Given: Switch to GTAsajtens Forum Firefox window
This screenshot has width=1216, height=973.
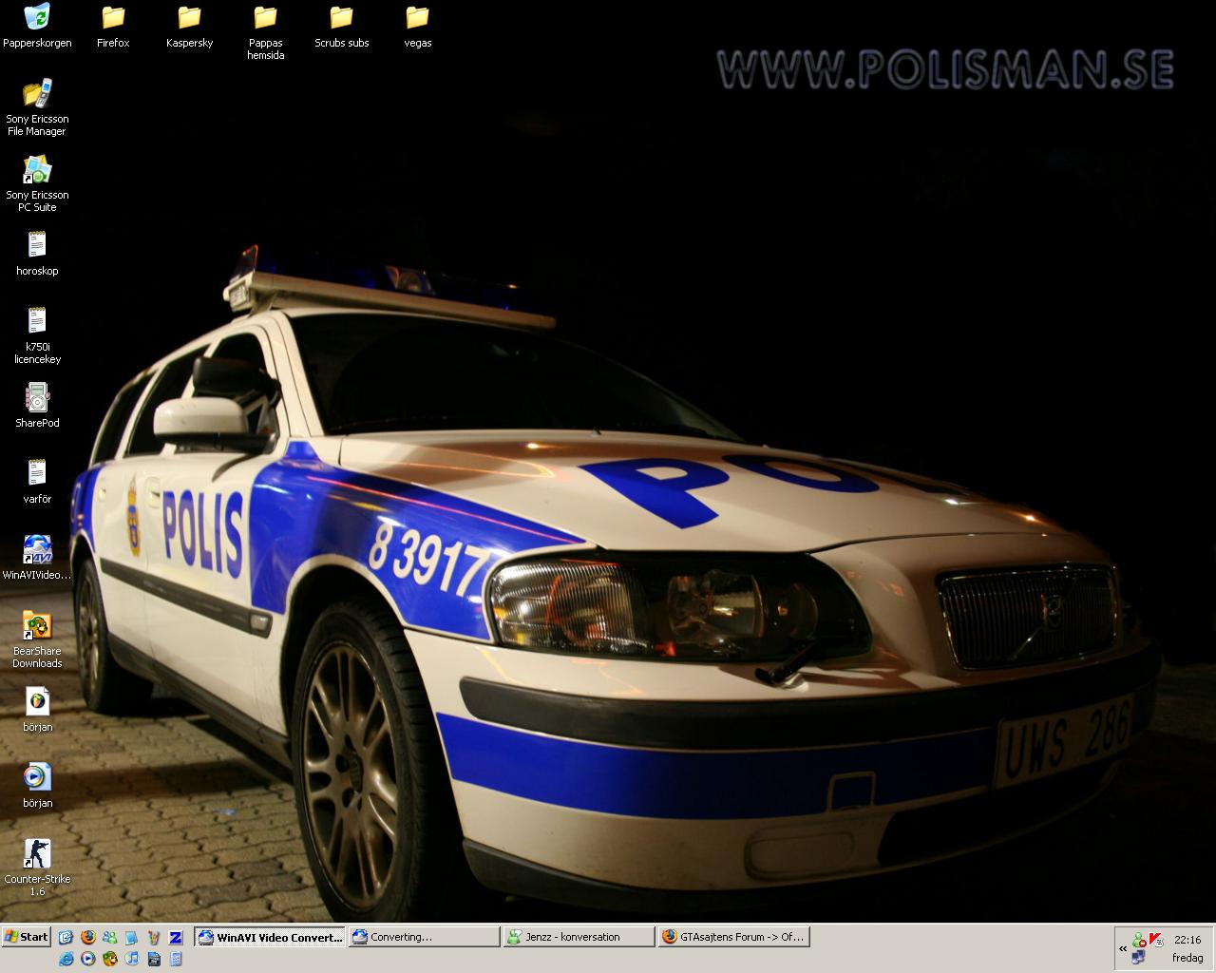Looking at the screenshot, I should click(x=732, y=937).
